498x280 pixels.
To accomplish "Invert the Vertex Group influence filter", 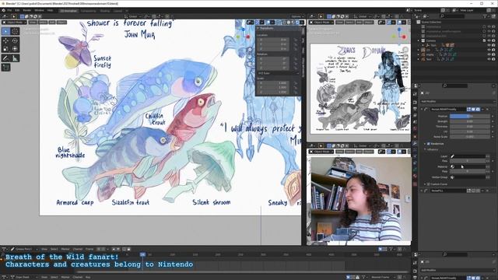I will (488, 177).
